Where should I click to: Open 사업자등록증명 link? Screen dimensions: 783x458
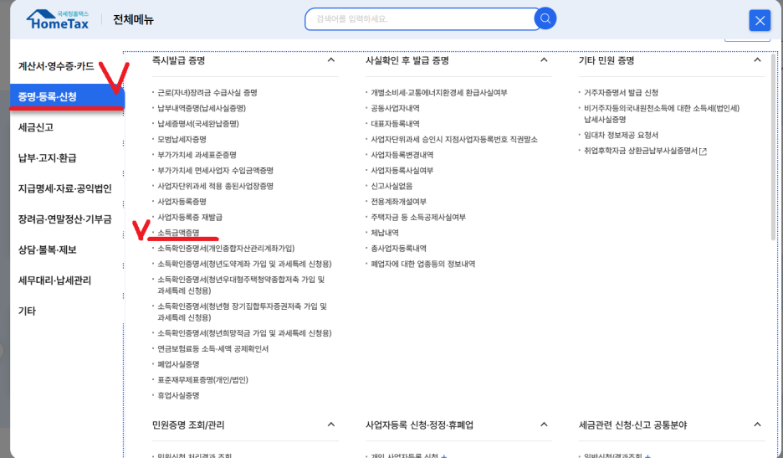[x=182, y=202]
